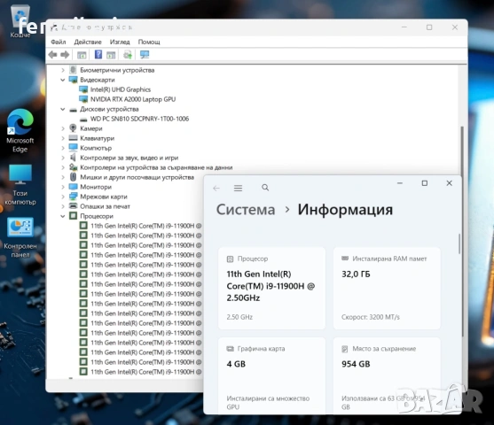The image size is (494, 425).
Task: Click the 'Камери' webcam icon
Action: [x=73, y=128]
